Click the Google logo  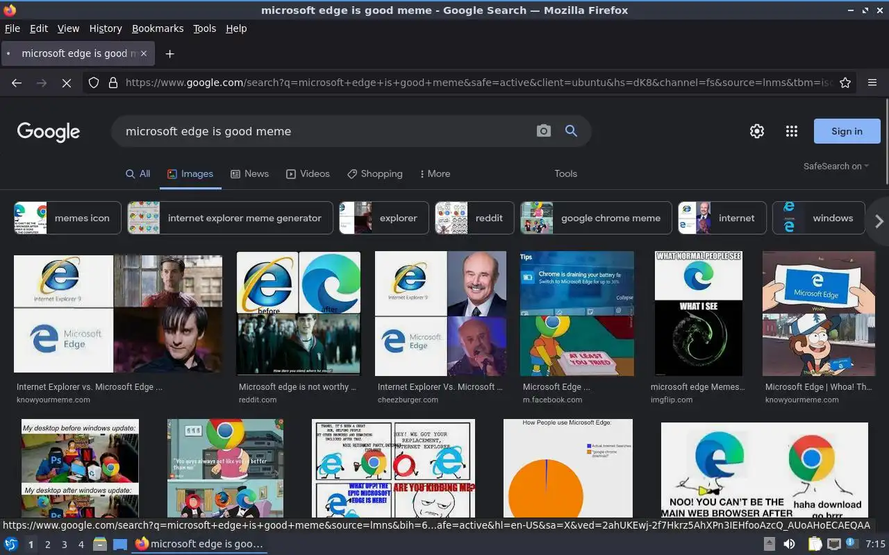pos(49,132)
